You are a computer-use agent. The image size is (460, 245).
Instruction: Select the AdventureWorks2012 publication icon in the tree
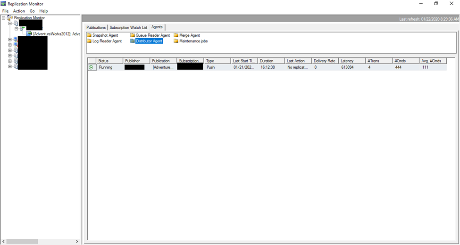(29, 34)
